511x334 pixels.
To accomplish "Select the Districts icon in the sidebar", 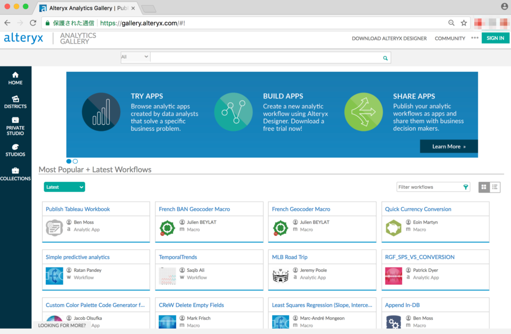I will [x=15, y=102].
